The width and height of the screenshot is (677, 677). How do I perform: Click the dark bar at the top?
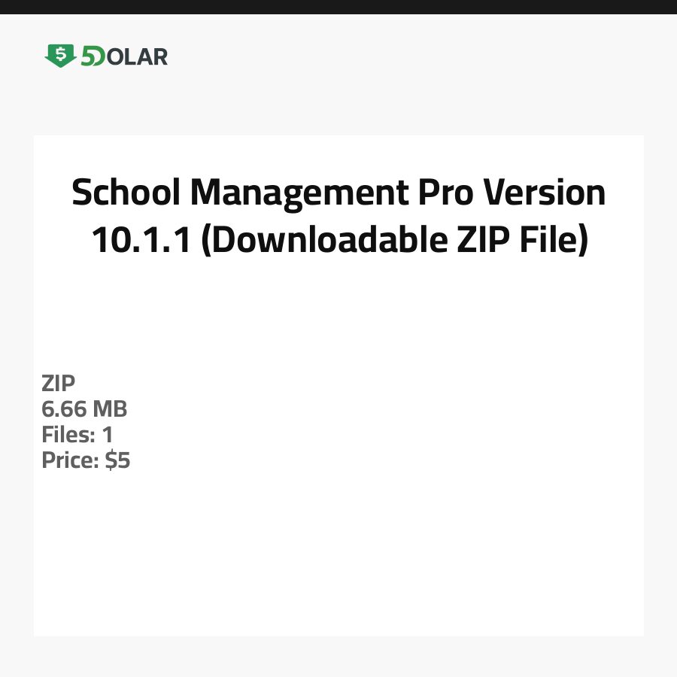(x=338, y=7)
